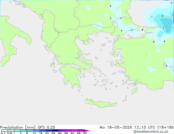The height and width of the screenshot is (134, 174).
Task: Select the 1–2 mm legend color swatch
Action: click(17, 130)
